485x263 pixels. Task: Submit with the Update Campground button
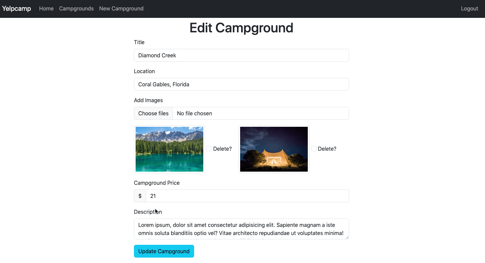(x=164, y=251)
